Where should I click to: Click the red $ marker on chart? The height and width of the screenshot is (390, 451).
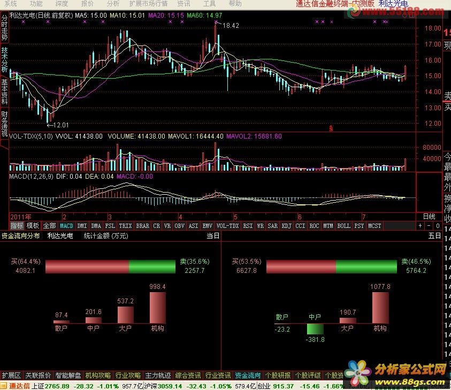(331, 128)
